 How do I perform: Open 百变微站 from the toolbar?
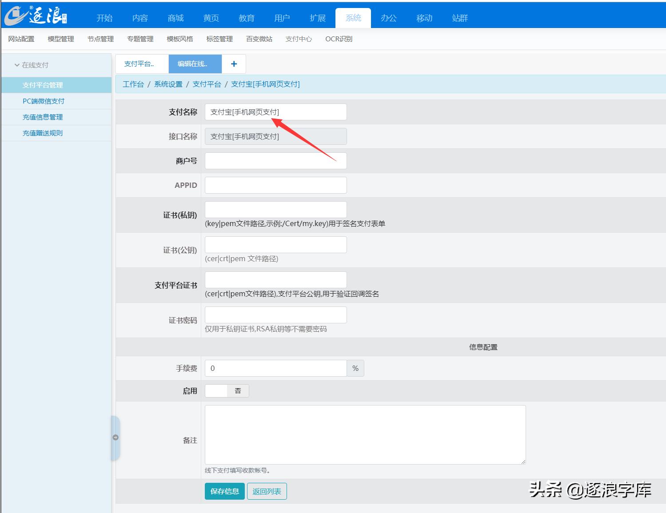(x=259, y=39)
